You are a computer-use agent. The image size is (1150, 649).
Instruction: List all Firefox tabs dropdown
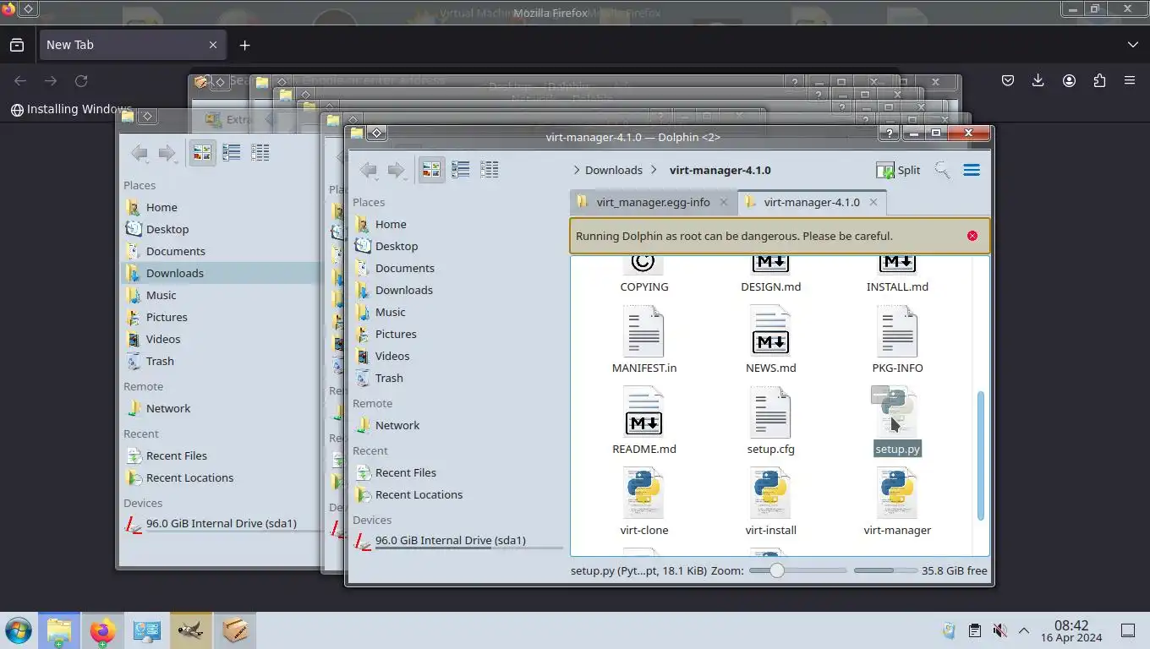tap(1133, 45)
